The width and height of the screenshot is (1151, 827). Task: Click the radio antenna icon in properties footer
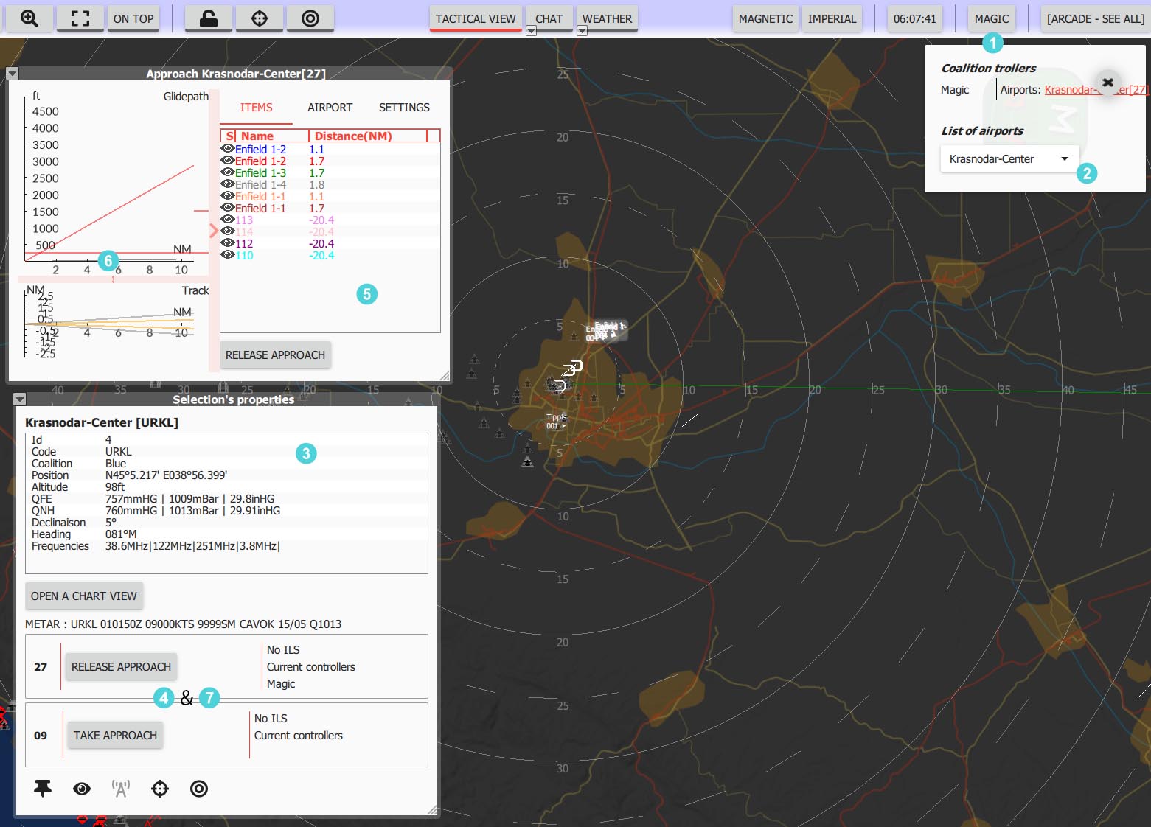coord(121,789)
